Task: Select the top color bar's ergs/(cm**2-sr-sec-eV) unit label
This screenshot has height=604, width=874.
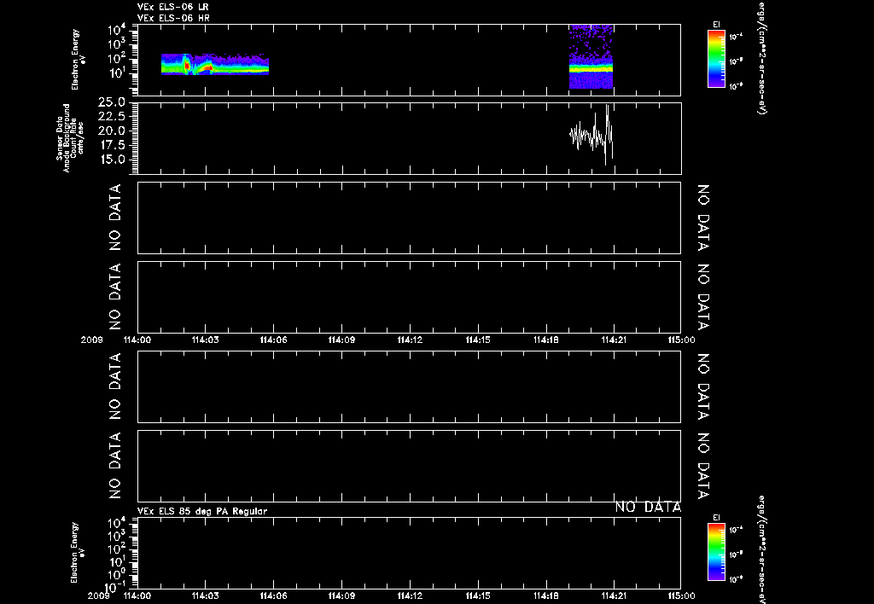Action: 761,58
